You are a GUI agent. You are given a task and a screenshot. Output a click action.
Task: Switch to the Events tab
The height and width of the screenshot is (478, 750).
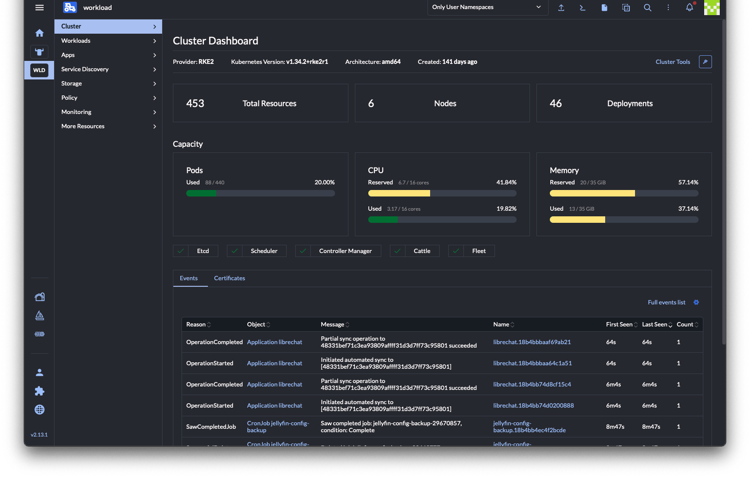[x=189, y=278]
